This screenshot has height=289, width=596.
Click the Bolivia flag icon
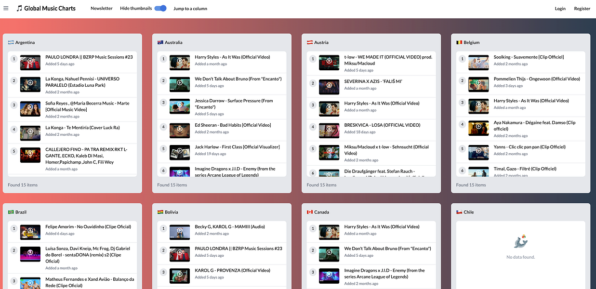point(160,212)
